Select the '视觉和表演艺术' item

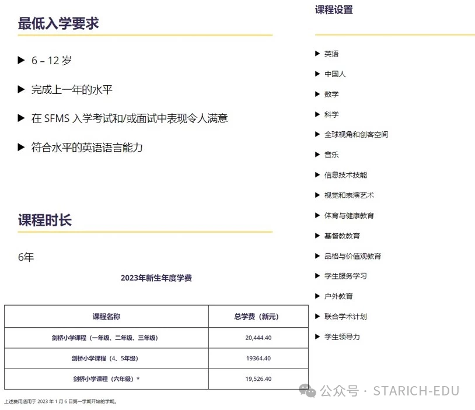point(350,195)
